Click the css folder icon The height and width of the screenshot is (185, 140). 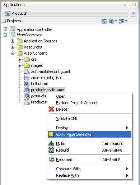27,59
